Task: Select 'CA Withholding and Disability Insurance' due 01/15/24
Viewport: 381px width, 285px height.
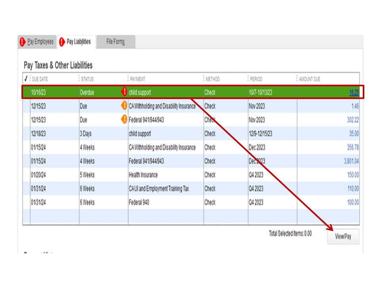Action: [162, 147]
